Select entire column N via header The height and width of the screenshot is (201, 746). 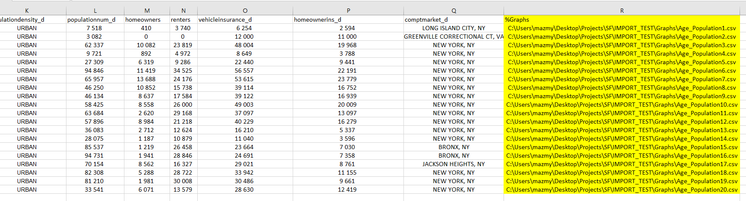[183, 11]
